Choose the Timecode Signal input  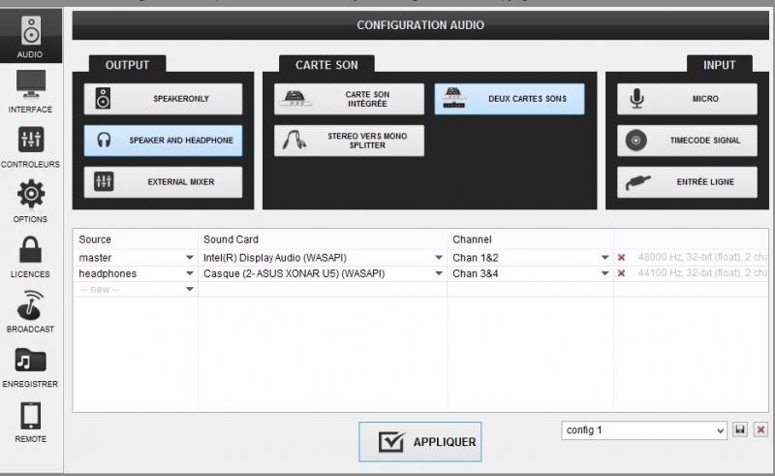click(687, 141)
